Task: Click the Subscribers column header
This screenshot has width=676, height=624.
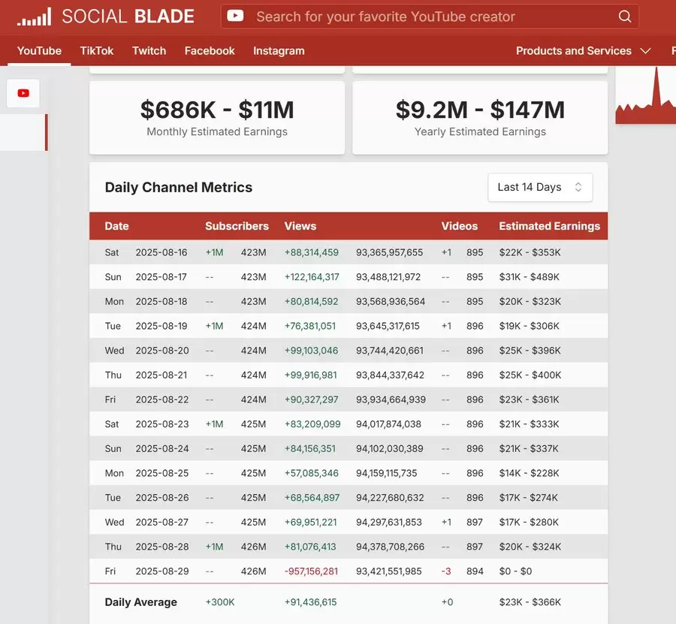Action: coord(237,226)
